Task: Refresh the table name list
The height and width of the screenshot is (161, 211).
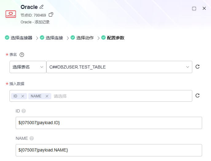Action: 197,67
